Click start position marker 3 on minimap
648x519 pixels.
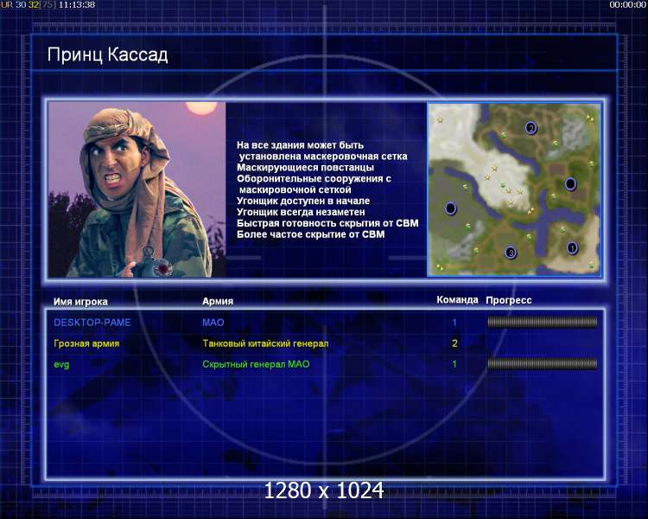click(511, 253)
